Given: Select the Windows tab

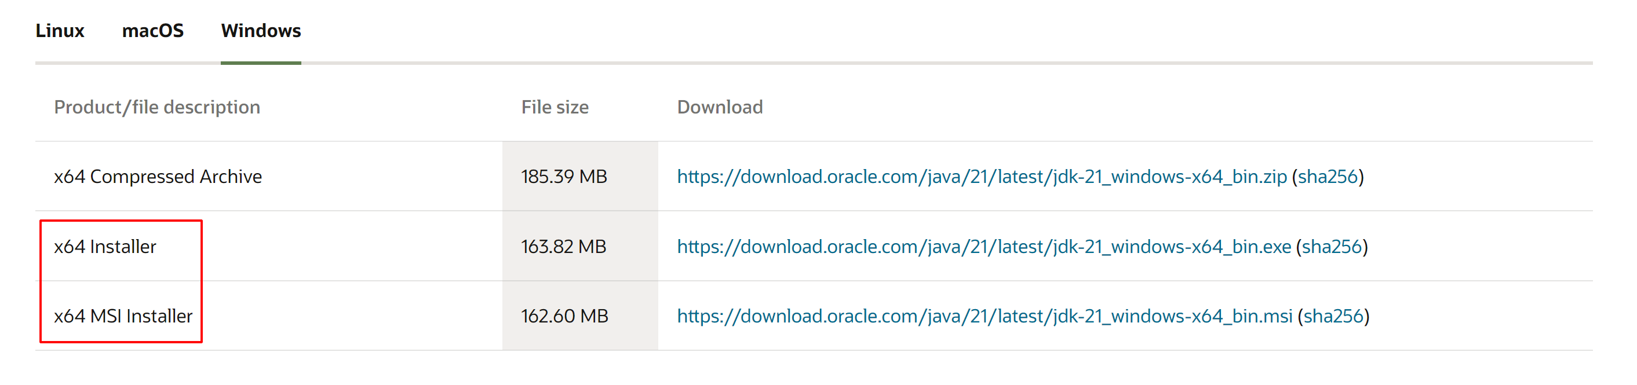Looking at the screenshot, I should (x=261, y=31).
